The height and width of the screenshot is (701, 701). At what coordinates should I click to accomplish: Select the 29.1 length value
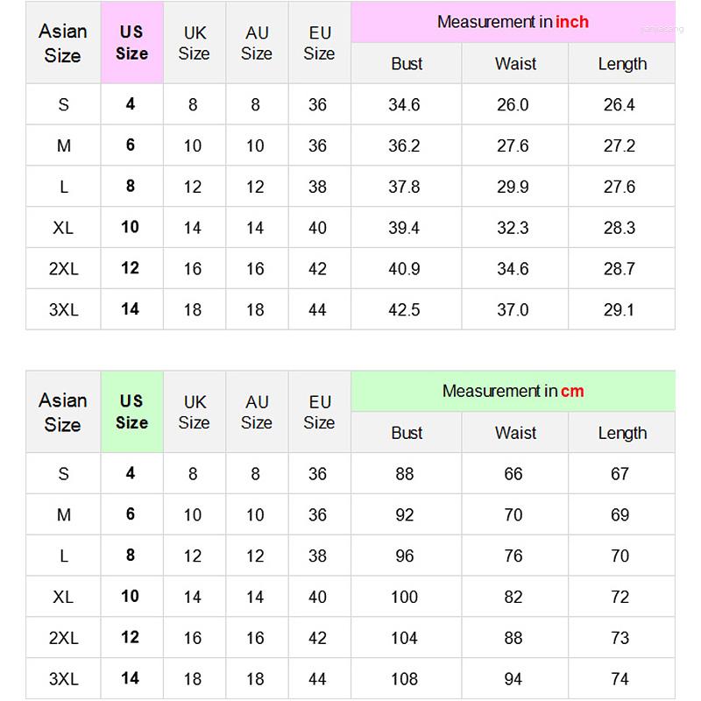620,309
